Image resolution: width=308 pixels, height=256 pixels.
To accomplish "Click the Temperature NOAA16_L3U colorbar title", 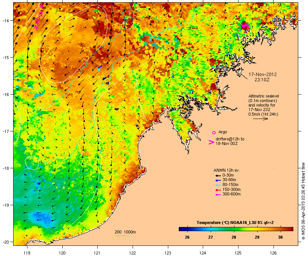I will coord(235,223).
